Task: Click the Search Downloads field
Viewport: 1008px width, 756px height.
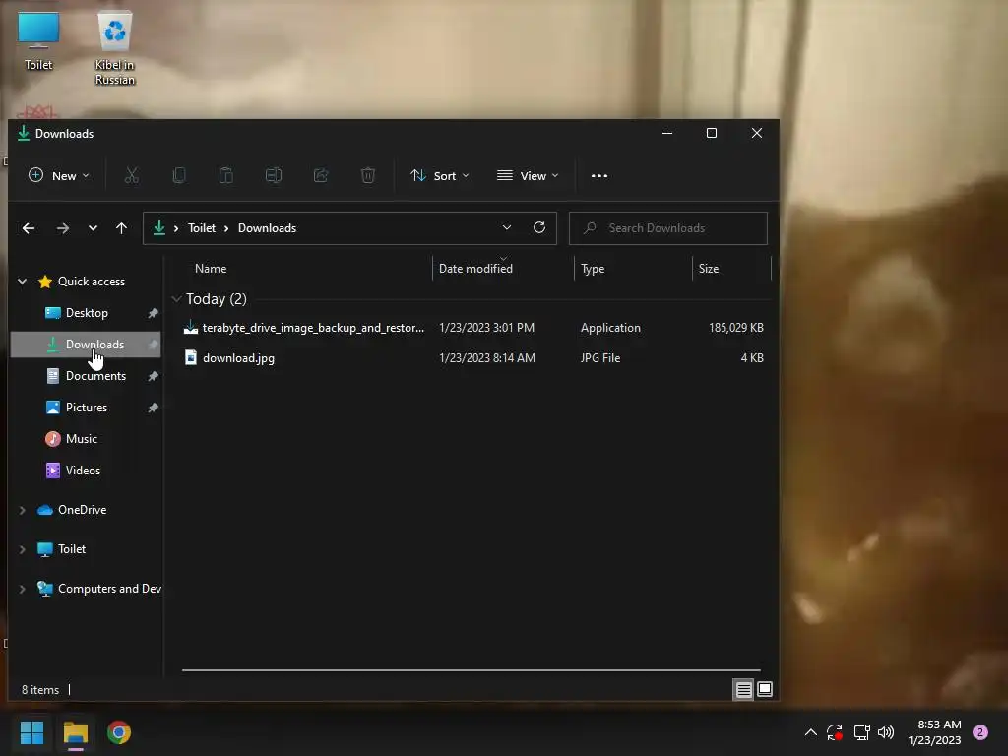Action: point(668,228)
